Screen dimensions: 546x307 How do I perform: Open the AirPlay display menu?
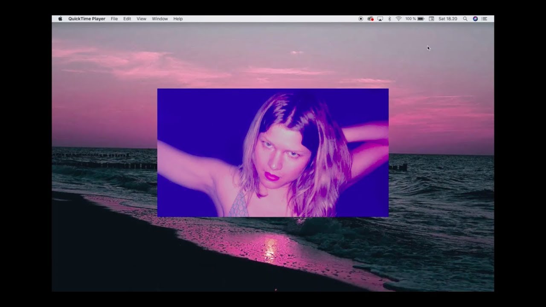380,19
